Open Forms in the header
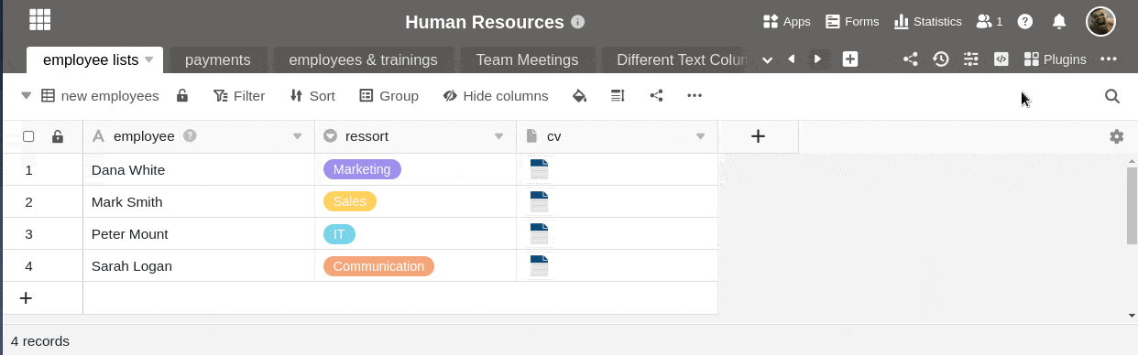This screenshot has height=355, width=1138. [852, 21]
